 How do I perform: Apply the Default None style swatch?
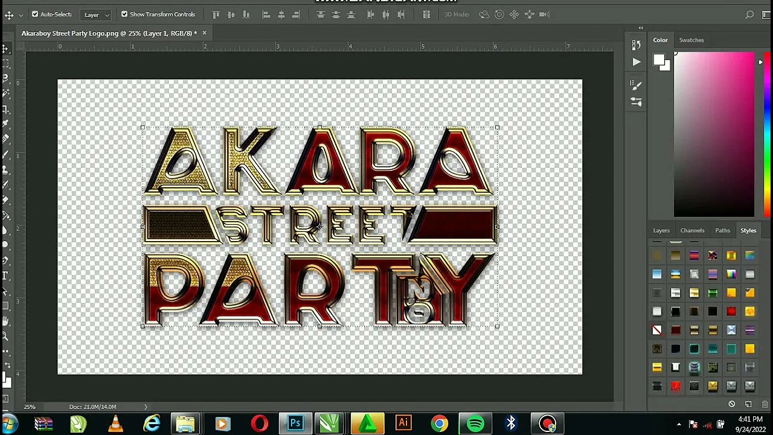click(x=657, y=330)
